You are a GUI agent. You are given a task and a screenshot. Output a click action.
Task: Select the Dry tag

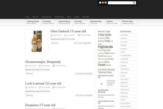click(108, 38)
